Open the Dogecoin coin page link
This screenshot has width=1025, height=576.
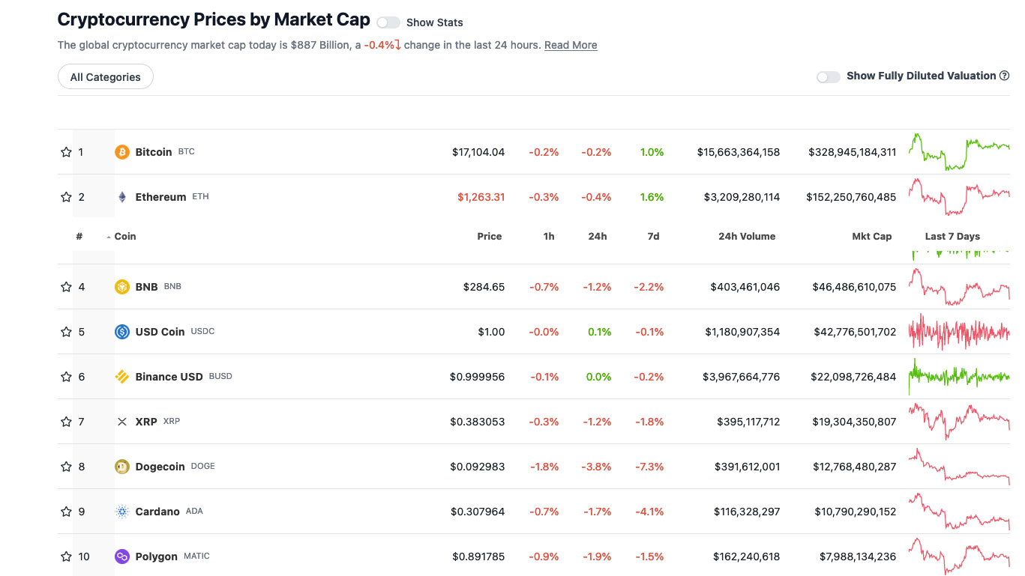160,467
